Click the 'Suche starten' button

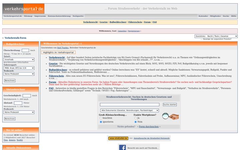(170, 105)
